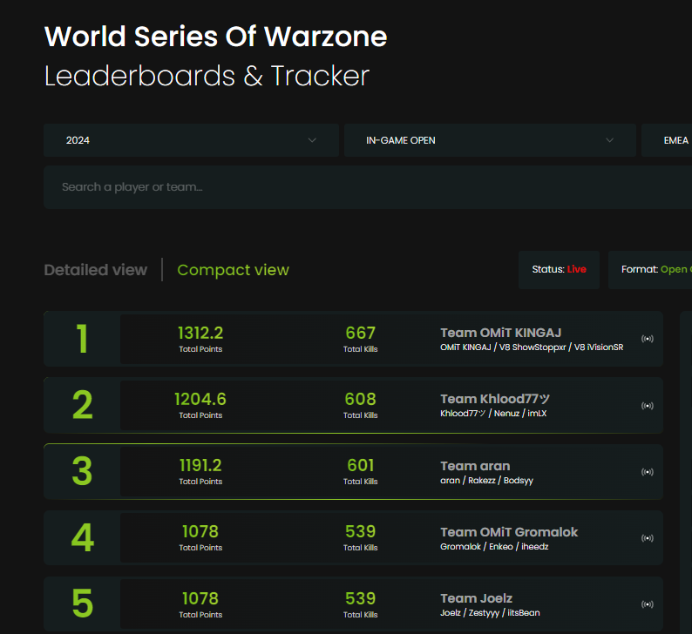The image size is (692, 634).
Task: Click rank number 3 on leaderboard
Action: pyautogui.click(x=82, y=471)
